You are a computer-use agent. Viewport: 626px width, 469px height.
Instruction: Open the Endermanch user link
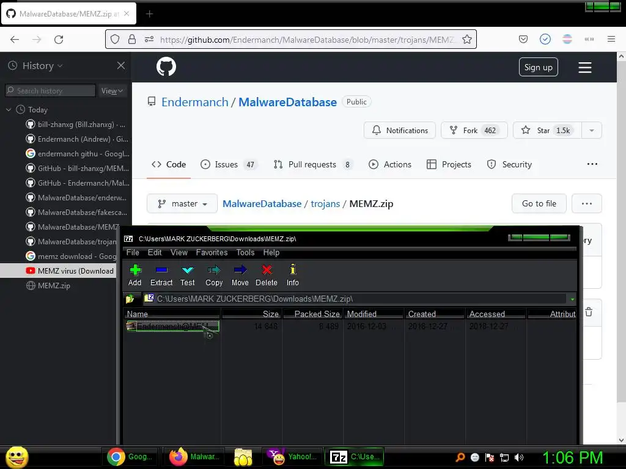pyautogui.click(x=195, y=102)
